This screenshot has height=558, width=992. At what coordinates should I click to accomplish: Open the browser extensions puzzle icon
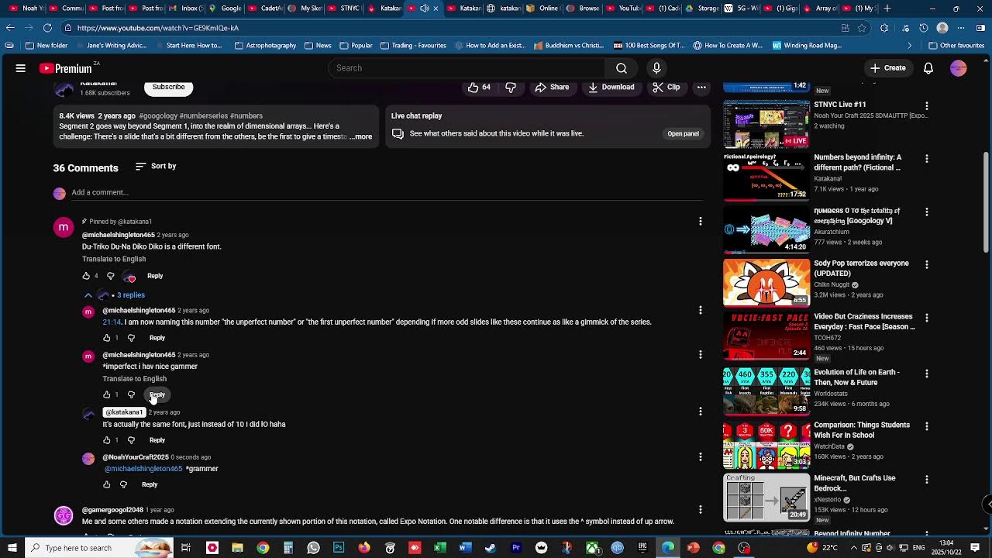[884, 28]
